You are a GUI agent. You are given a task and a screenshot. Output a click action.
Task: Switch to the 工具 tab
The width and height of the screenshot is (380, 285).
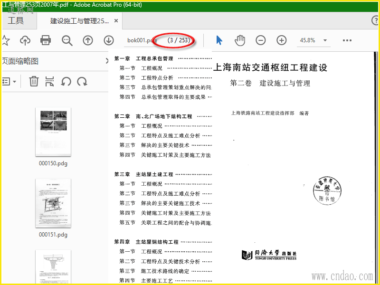point(16,20)
